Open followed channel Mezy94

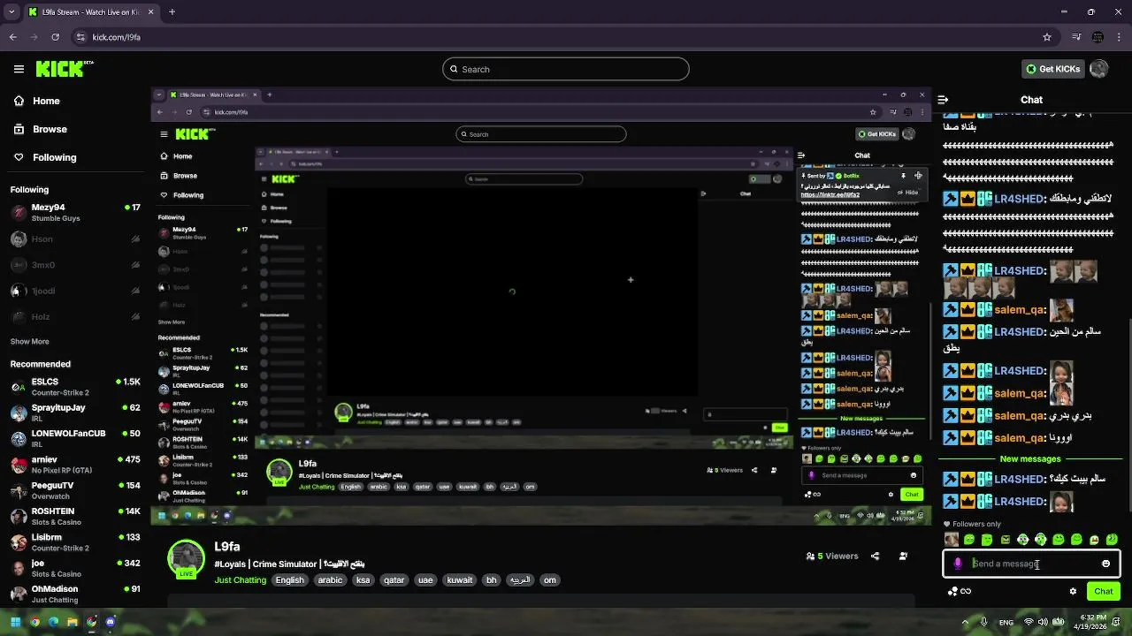click(x=75, y=213)
